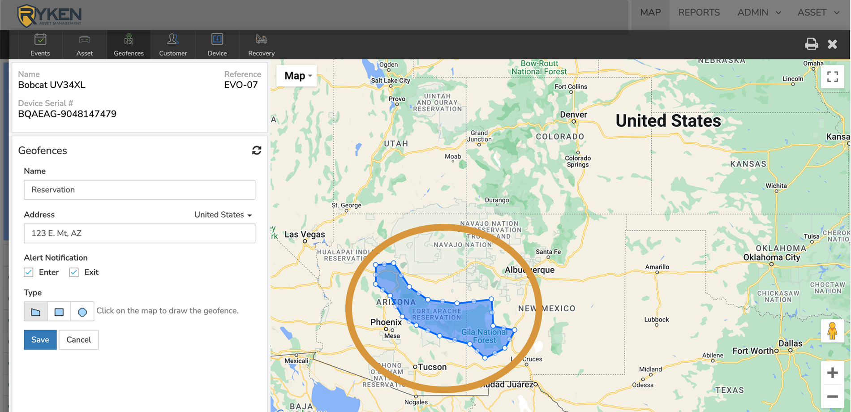Print the current view
851x412 pixels.
[811, 44]
